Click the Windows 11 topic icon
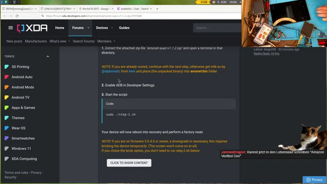This screenshot has height=184, width=327. click(x=7, y=149)
